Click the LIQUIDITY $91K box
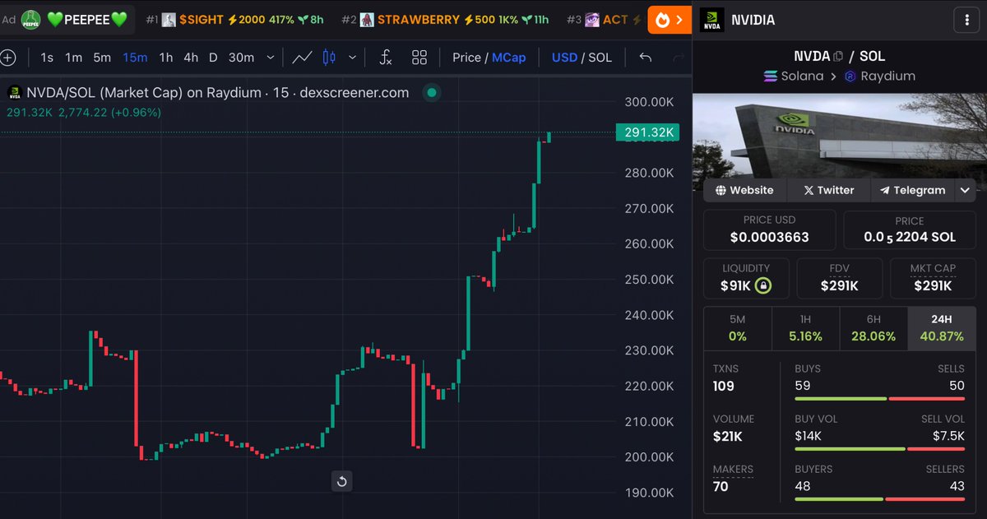Viewport: 987px width, 519px height. point(746,278)
